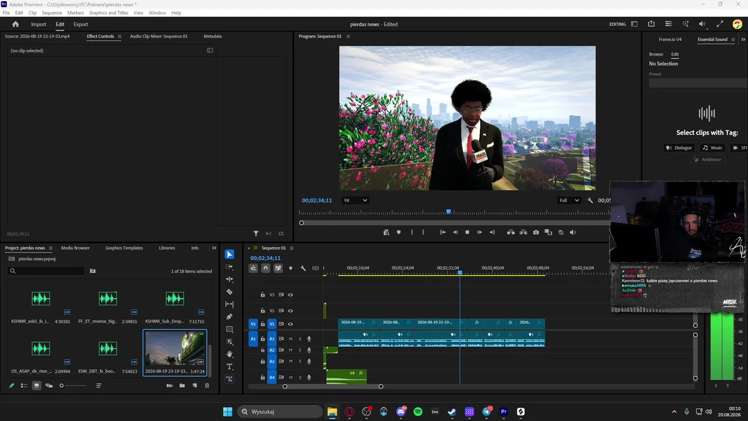This screenshot has width=748, height=421.
Task: Click the Project panel search field
Action: [x=46, y=271]
